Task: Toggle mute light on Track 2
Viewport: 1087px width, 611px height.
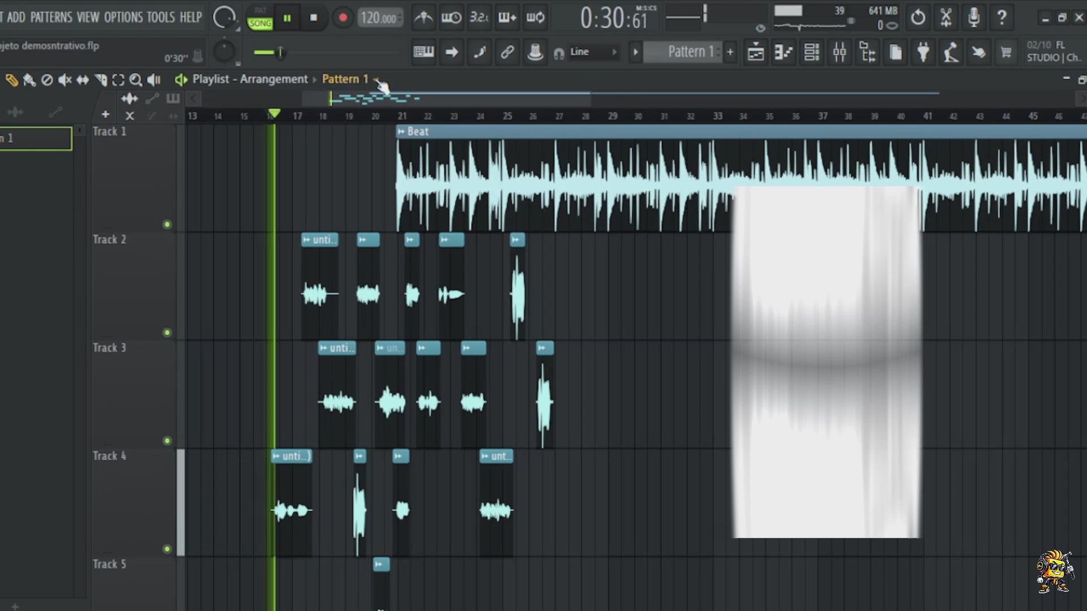Action: tap(167, 333)
